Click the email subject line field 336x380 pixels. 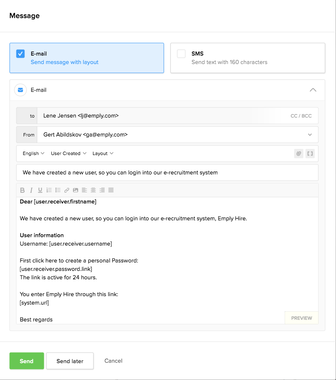coord(167,172)
